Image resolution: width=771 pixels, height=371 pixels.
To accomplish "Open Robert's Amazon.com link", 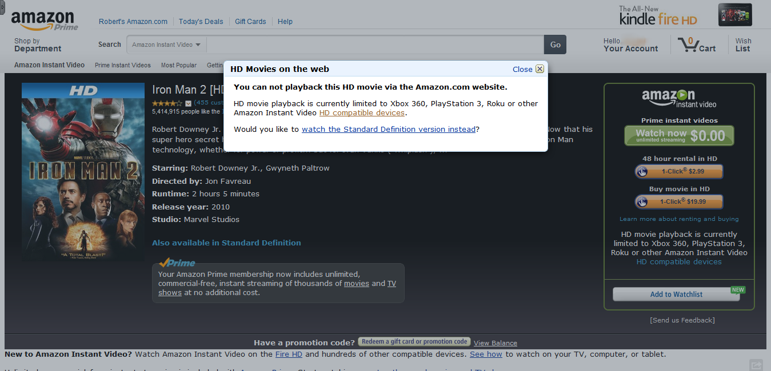I will (x=133, y=22).
